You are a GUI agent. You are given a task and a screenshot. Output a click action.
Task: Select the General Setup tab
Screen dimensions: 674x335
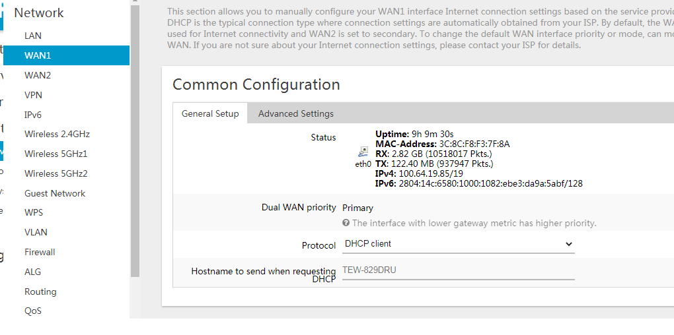210,113
